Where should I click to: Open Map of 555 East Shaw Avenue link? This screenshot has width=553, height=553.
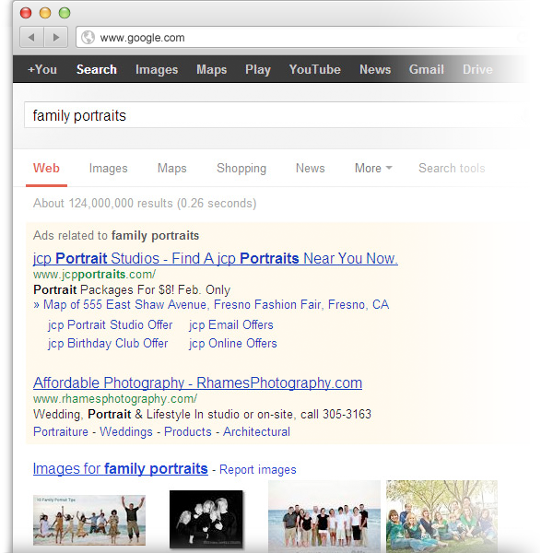pyautogui.click(x=211, y=305)
